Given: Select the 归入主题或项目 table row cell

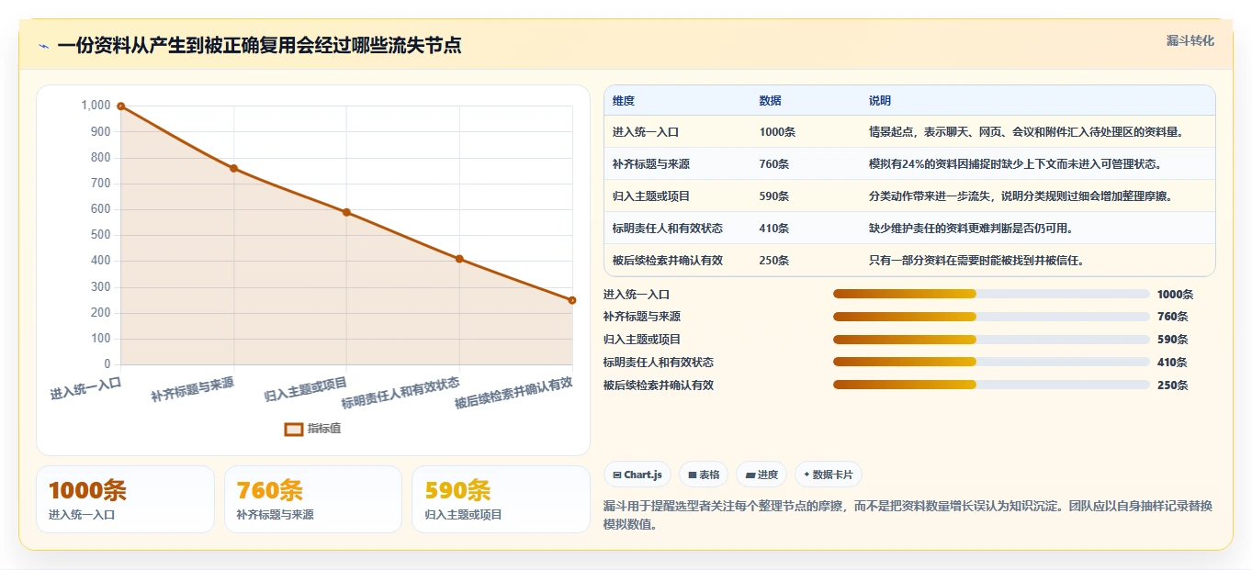Looking at the screenshot, I should (x=650, y=196).
